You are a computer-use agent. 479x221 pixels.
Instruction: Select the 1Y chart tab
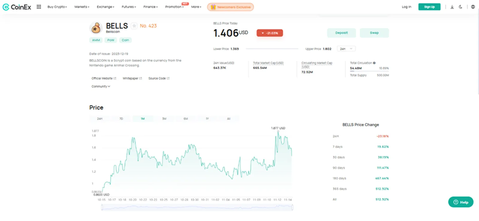click(207, 119)
